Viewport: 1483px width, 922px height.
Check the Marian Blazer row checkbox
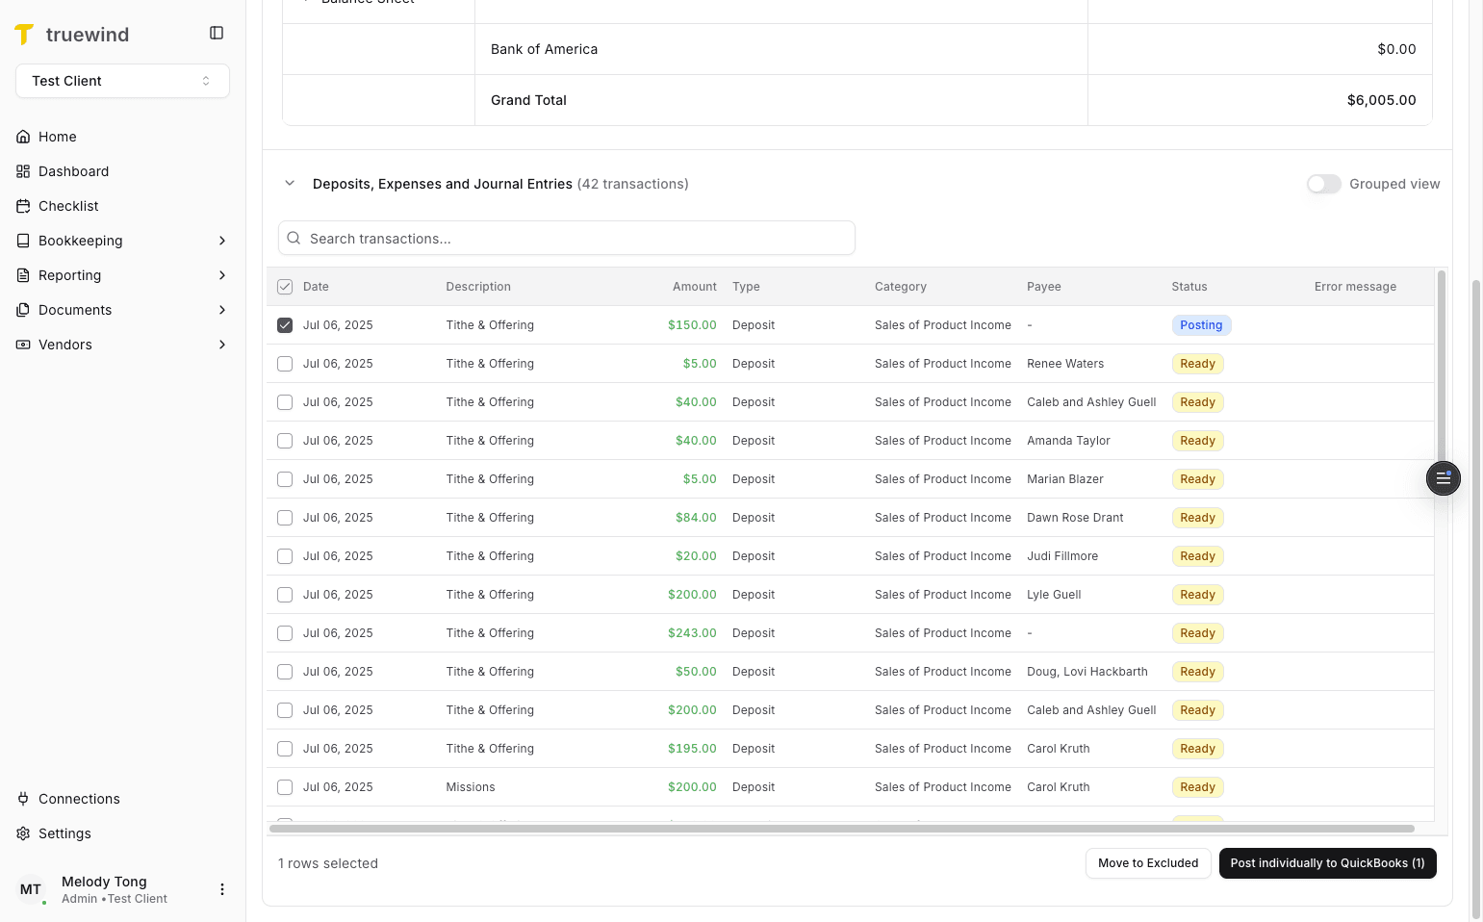coord(285,479)
